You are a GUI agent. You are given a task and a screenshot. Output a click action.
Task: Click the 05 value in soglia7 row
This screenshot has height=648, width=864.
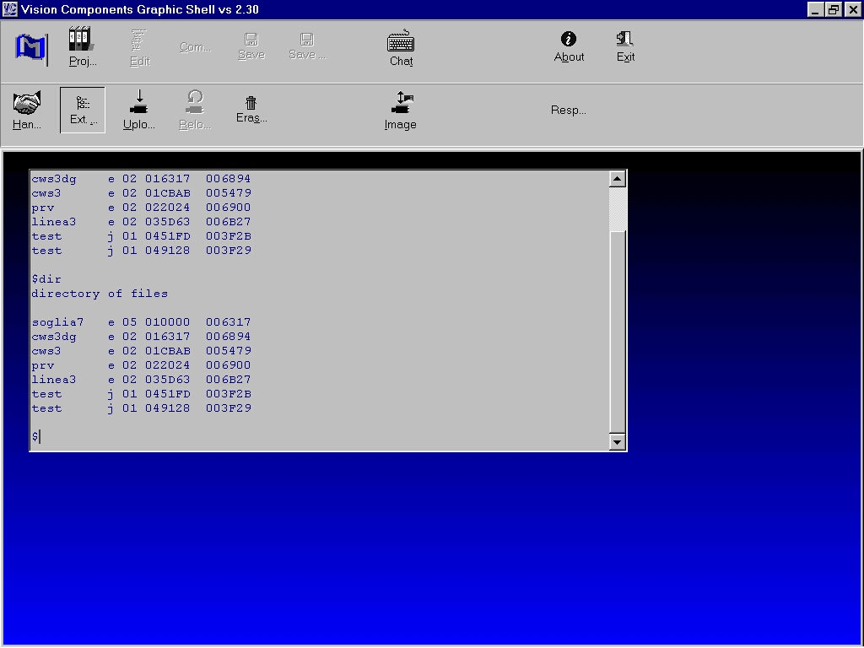pos(129,322)
